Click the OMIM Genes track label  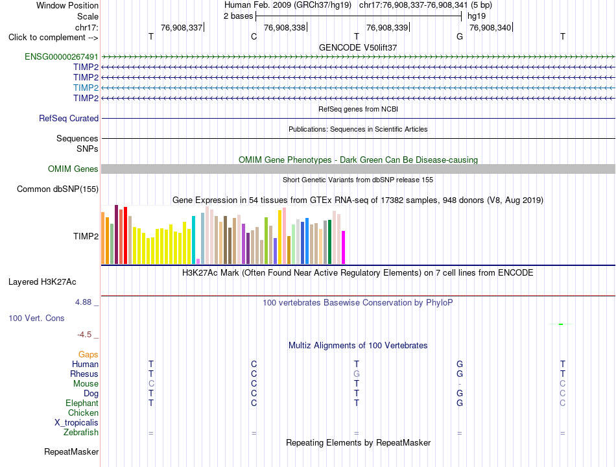click(x=73, y=169)
